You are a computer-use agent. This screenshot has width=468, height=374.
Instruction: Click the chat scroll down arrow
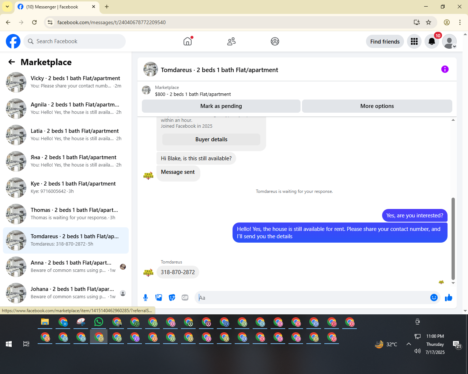pyautogui.click(x=453, y=283)
